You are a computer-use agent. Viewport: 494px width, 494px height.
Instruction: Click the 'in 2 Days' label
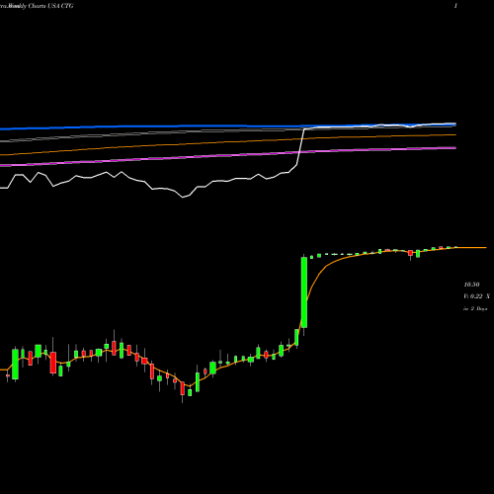point(475,308)
